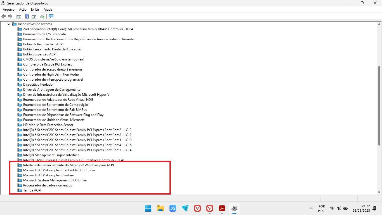Screen dimensions: 382x215
Task: Select PCI Express Root Port 8 - 1C1E
Action: (x=77, y=135)
